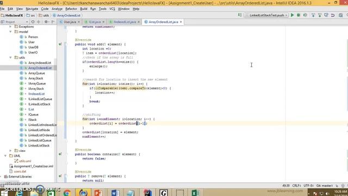Expand External Libraries node
This screenshot has height=196, width=348.
pyautogui.click(x=1, y=176)
